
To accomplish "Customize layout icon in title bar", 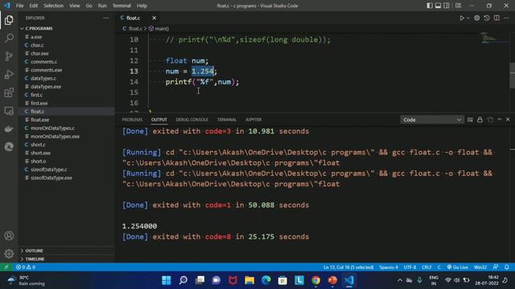I will coord(458,6).
